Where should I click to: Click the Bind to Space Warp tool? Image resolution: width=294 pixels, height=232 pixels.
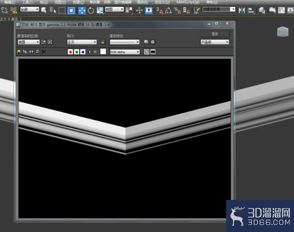(14, 10)
